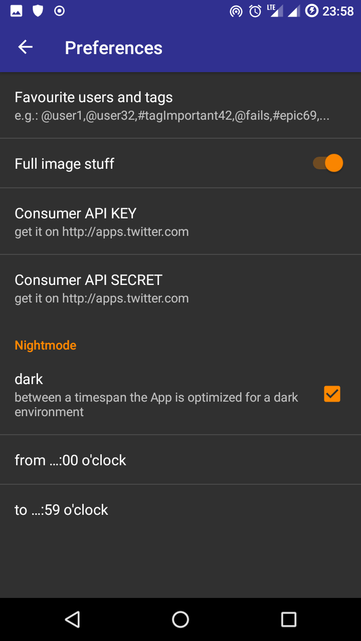Set the nightmode 'to' end time

click(62, 509)
